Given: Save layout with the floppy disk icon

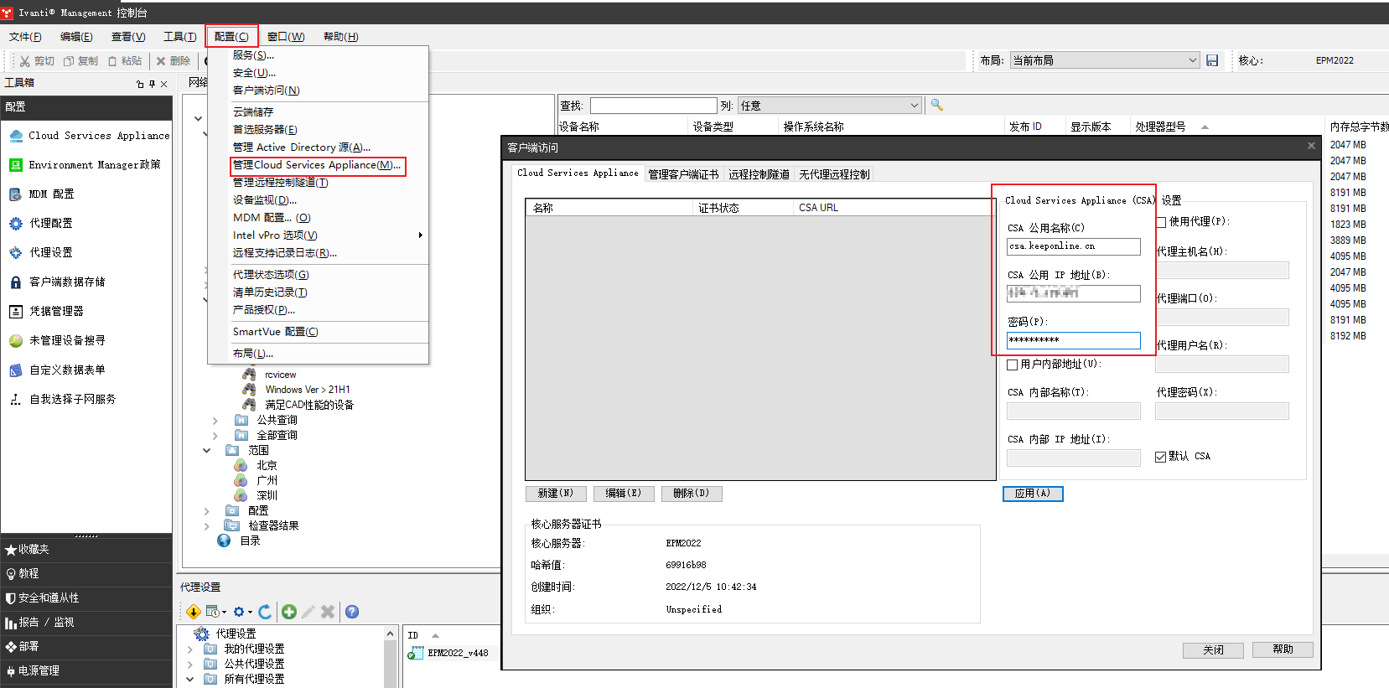Looking at the screenshot, I should (x=1212, y=60).
